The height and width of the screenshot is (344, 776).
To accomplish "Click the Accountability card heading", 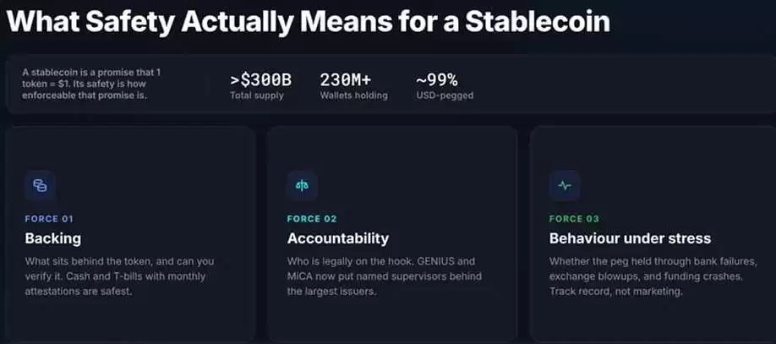I will click(338, 238).
